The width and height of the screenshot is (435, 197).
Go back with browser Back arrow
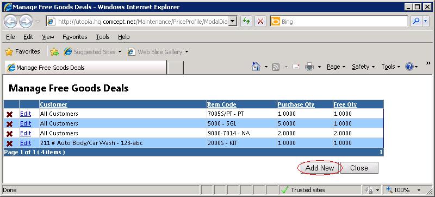click(x=10, y=22)
